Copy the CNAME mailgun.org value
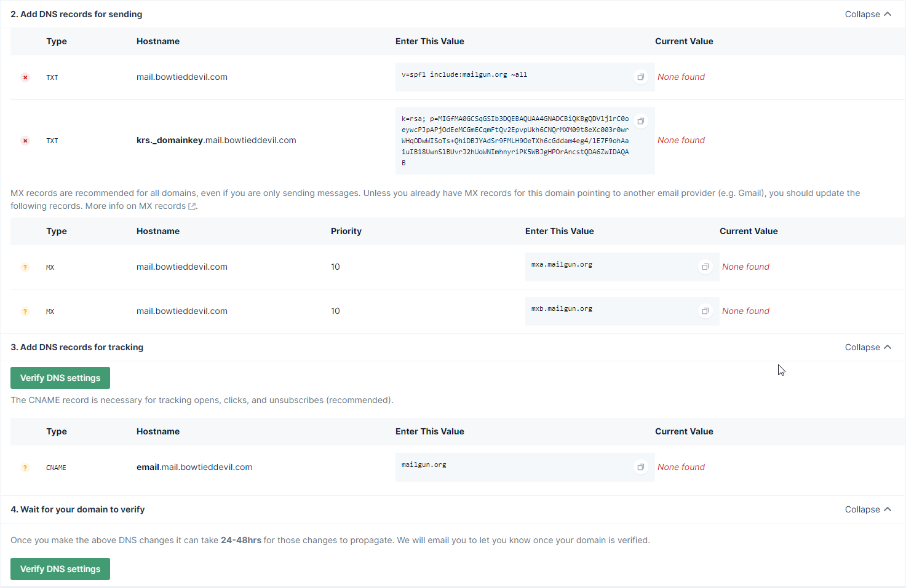The image size is (906, 588). [641, 467]
